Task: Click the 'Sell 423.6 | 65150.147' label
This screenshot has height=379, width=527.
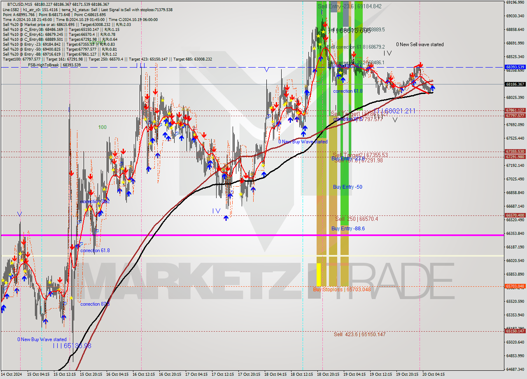Action: click(359, 335)
